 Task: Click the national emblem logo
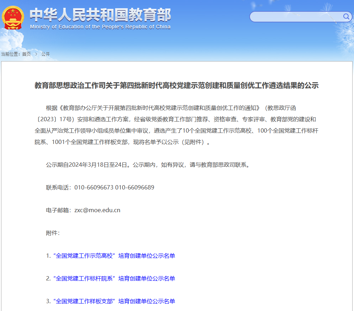coord(13,18)
